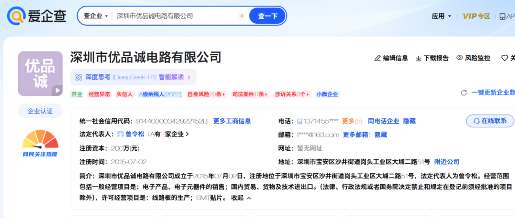Image resolution: width=515 pixels, height=219 pixels.
Task: Click the A级纳税人(2022) tag
Action: pyautogui.click(x=160, y=94)
